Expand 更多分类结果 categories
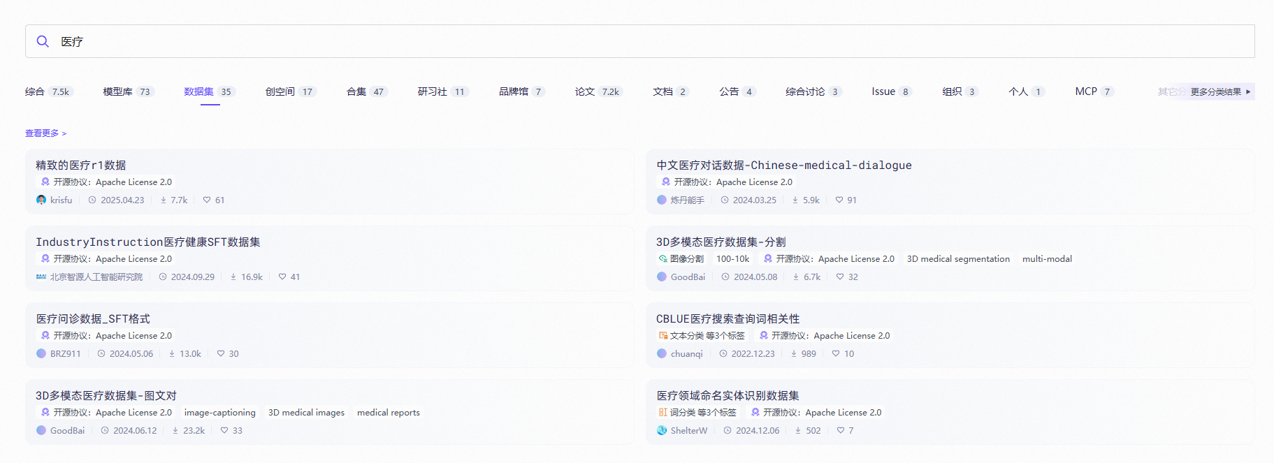 click(x=1221, y=91)
